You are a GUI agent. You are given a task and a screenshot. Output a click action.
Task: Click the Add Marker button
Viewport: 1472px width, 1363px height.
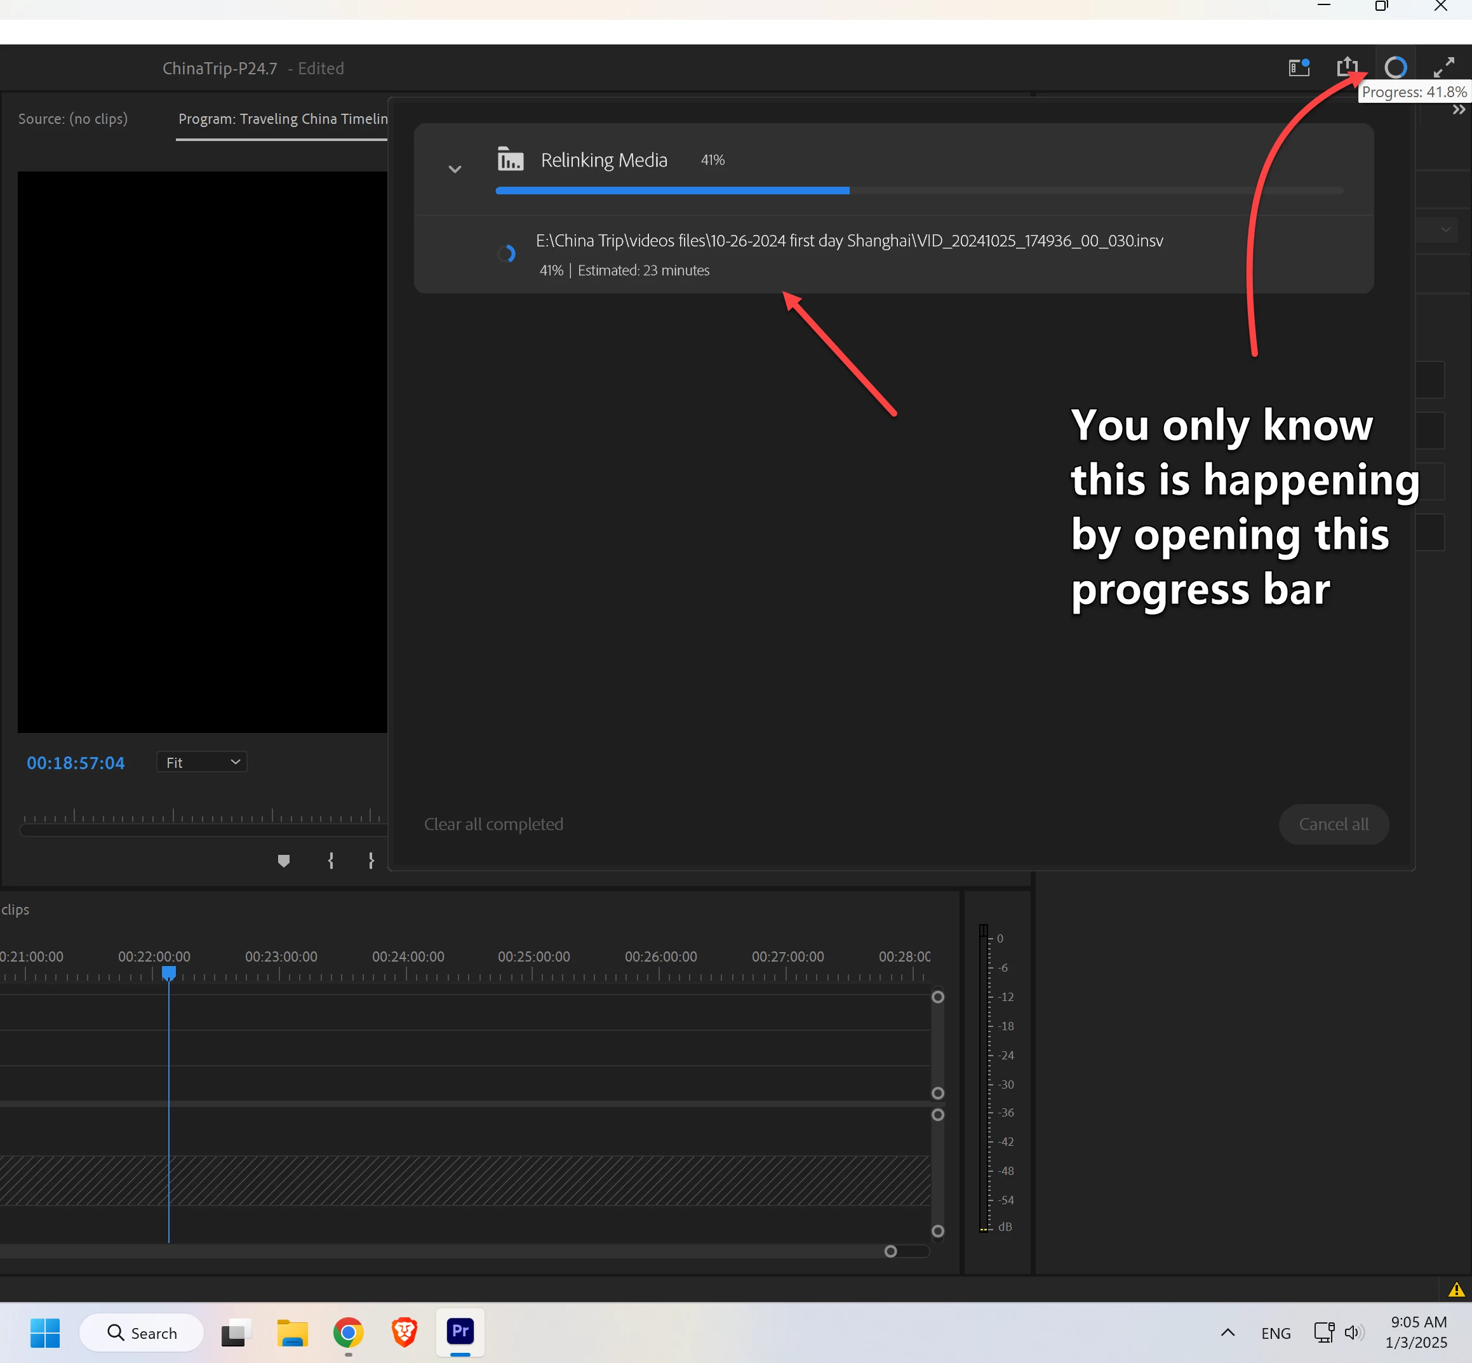click(x=283, y=861)
